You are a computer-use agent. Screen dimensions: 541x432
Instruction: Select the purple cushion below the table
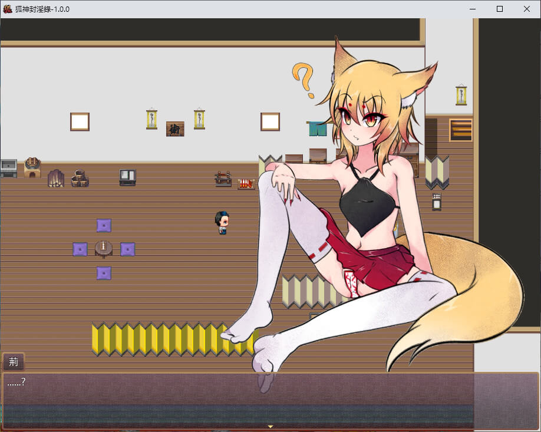104,273
